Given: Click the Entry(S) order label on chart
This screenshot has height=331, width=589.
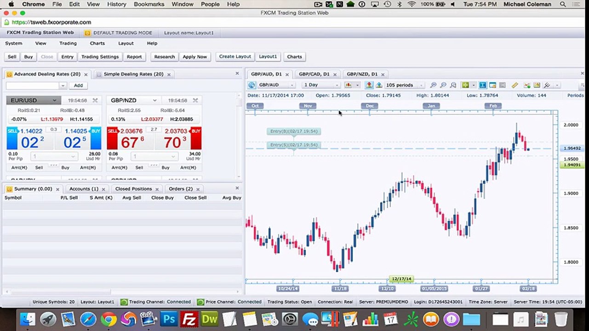Looking at the screenshot, I should point(294,145).
